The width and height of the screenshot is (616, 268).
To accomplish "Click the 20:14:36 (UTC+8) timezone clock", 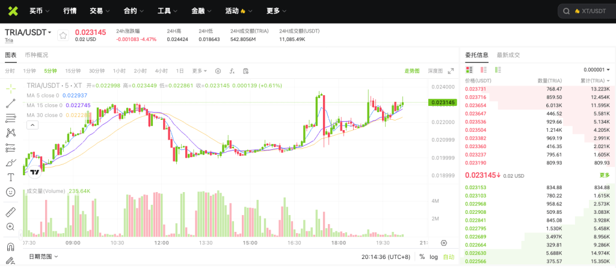I will coord(386,257).
